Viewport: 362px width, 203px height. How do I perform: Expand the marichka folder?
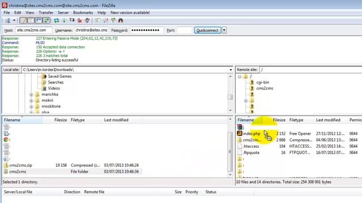31,95
